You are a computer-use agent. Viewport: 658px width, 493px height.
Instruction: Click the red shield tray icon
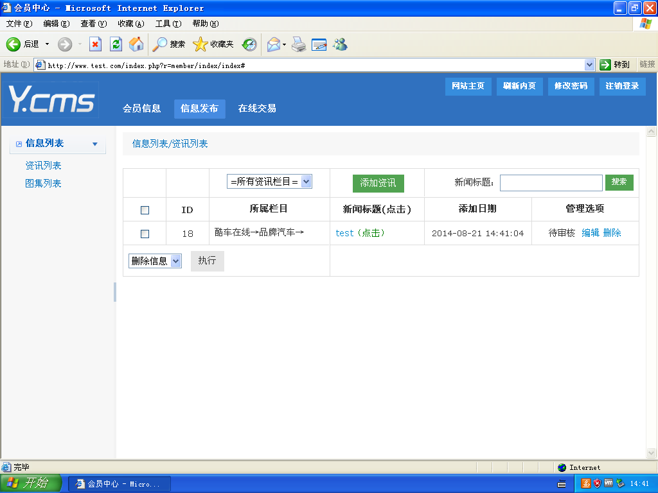click(597, 484)
